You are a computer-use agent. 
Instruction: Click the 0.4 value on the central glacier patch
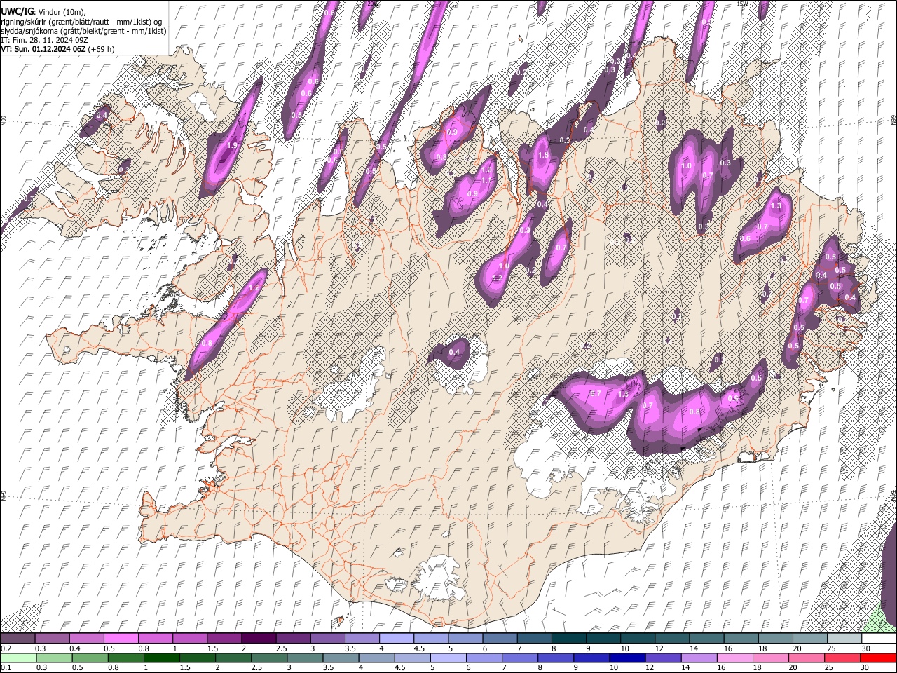click(454, 352)
